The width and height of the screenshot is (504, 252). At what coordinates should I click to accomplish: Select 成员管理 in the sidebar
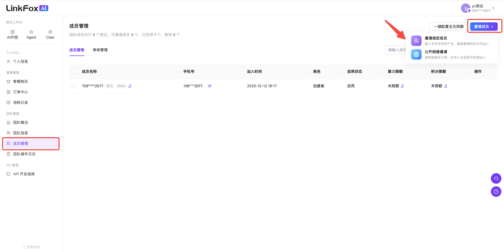(31, 143)
